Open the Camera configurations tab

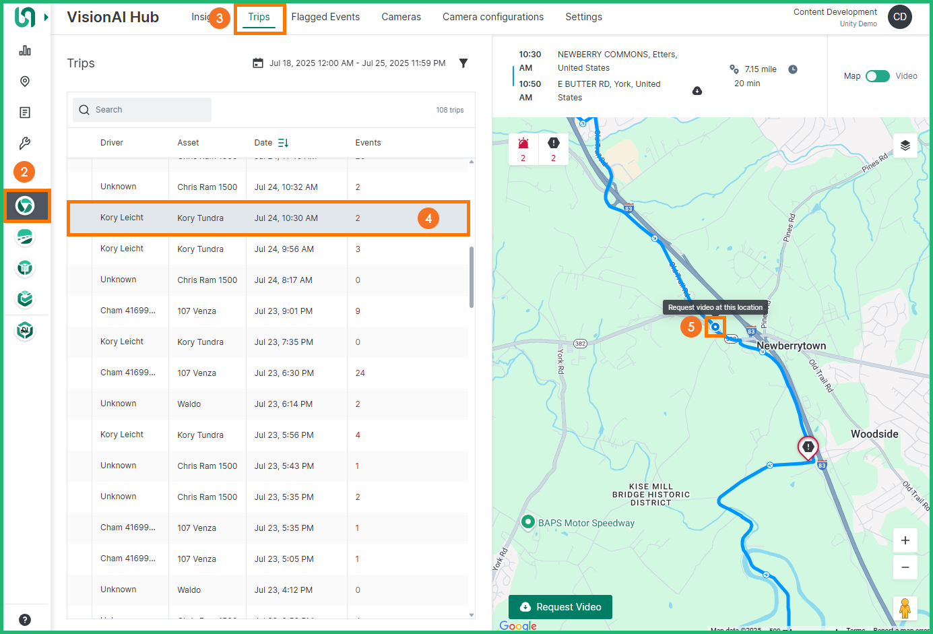pyautogui.click(x=492, y=17)
